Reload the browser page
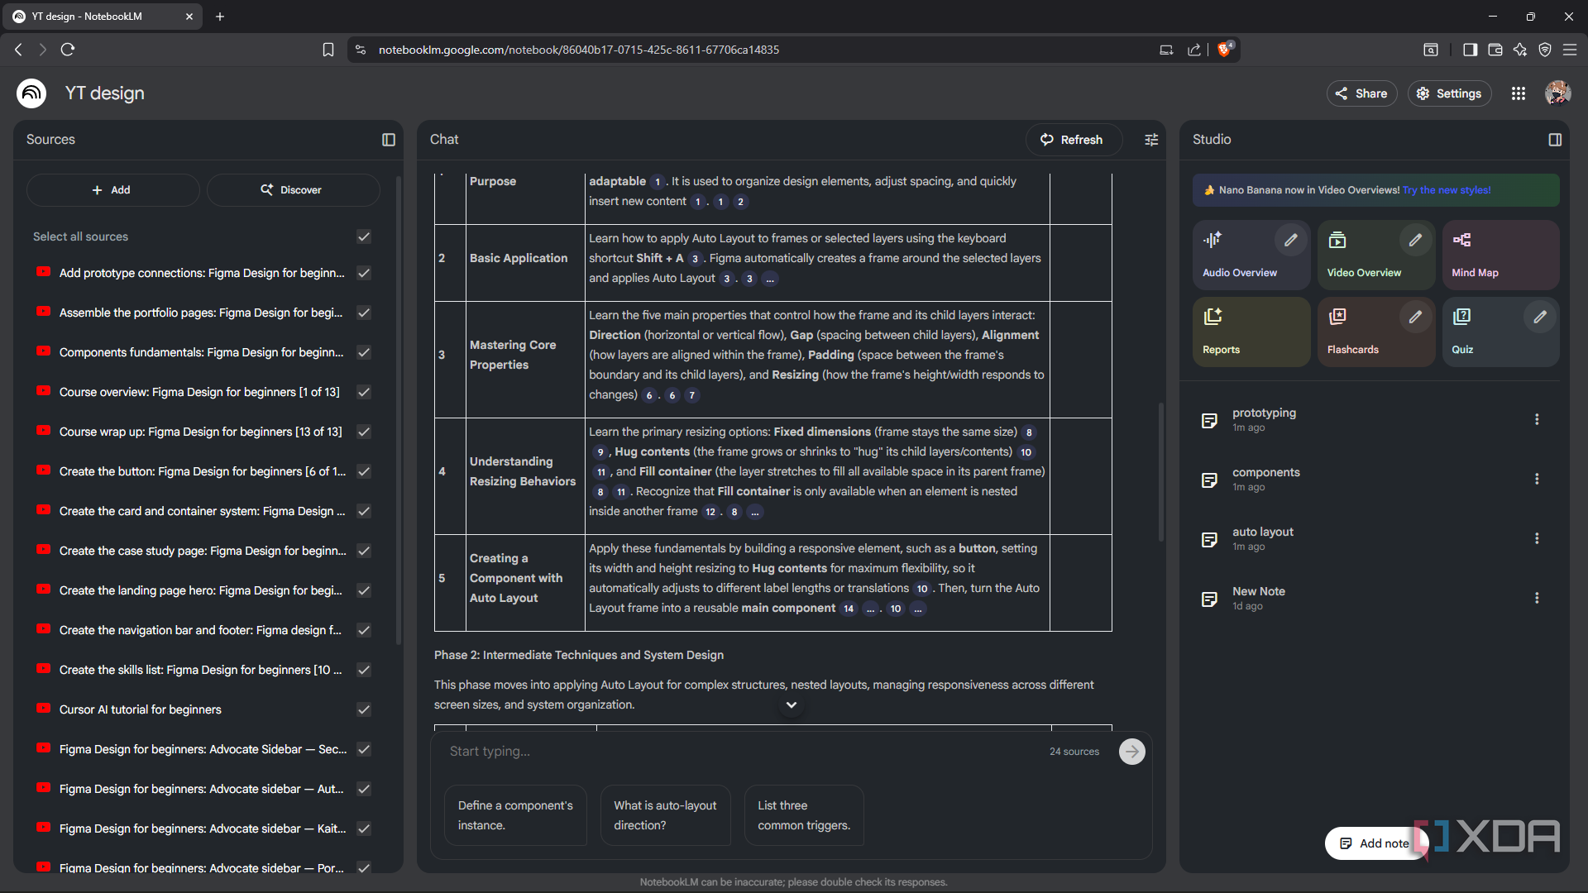The width and height of the screenshot is (1588, 893). [68, 50]
